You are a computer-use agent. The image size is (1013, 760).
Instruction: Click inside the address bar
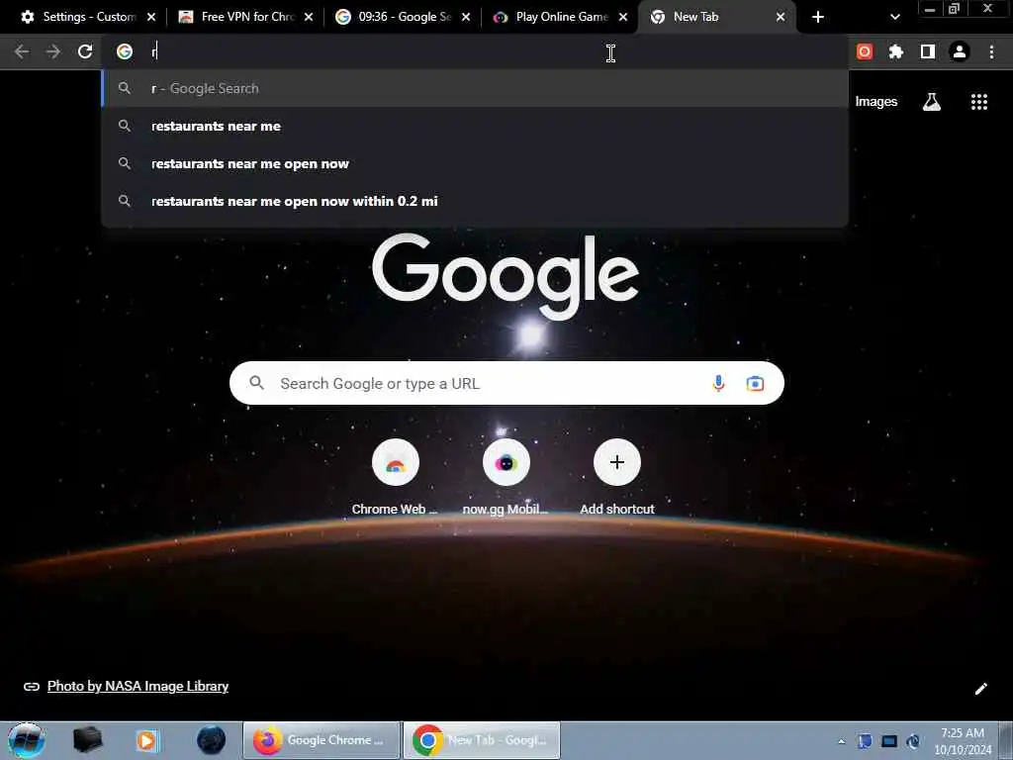(475, 51)
